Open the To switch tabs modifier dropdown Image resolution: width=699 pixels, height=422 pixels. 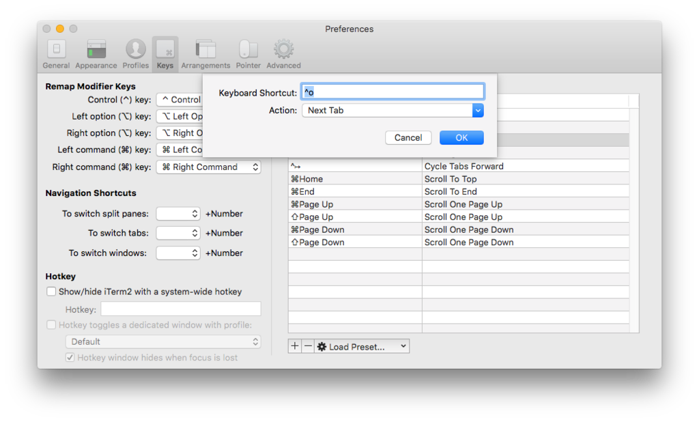click(178, 233)
